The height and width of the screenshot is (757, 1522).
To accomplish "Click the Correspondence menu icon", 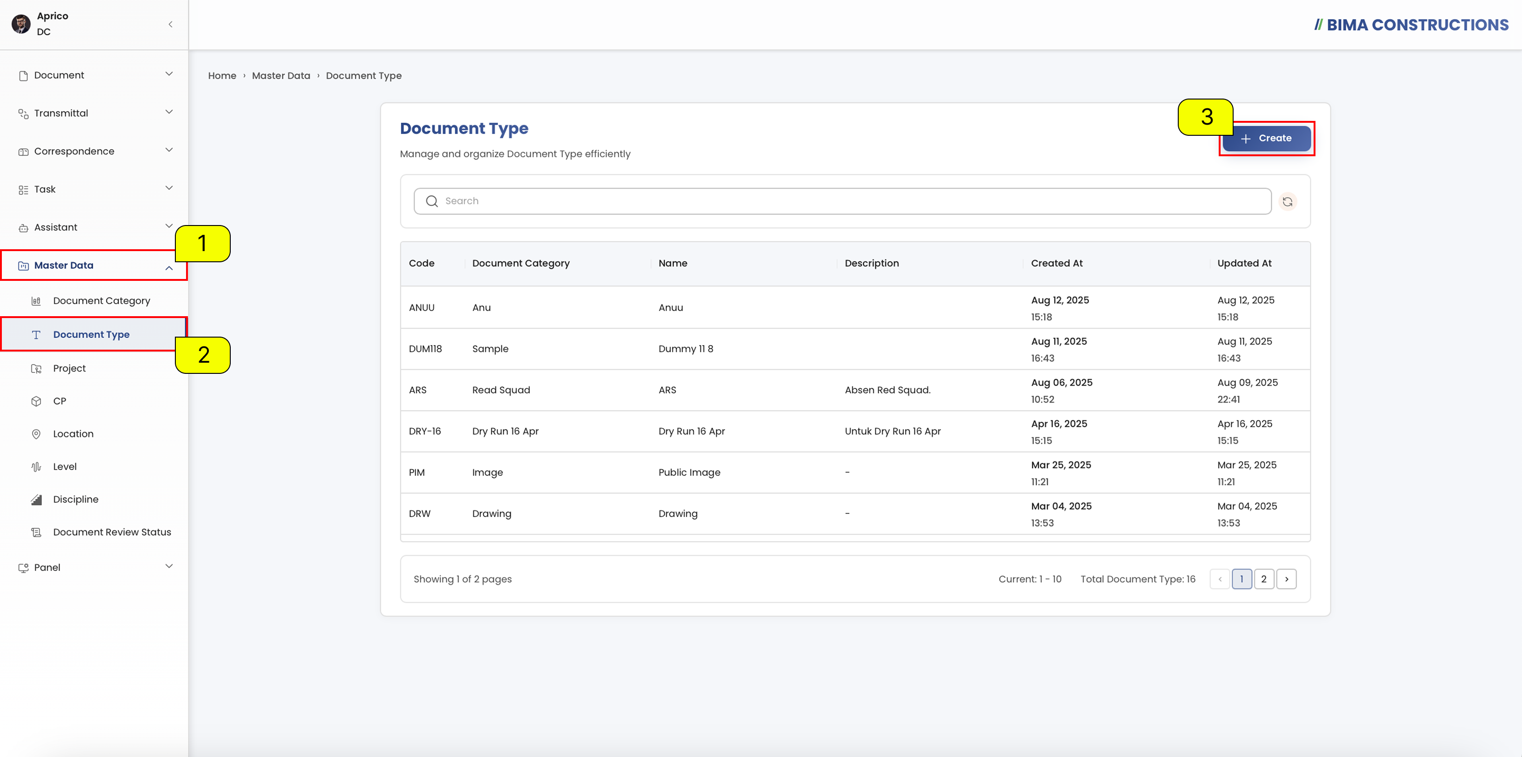I will coord(23,152).
